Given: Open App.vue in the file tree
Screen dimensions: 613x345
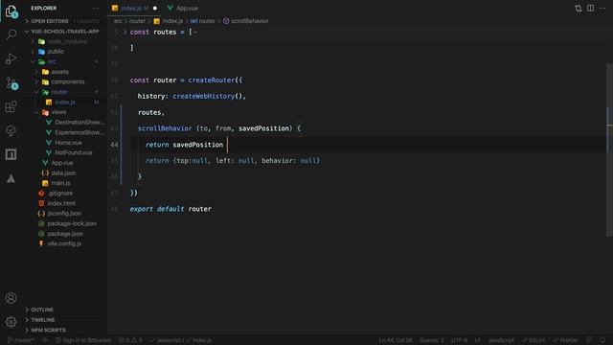Looking at the screenshot, I should (61, 163).
